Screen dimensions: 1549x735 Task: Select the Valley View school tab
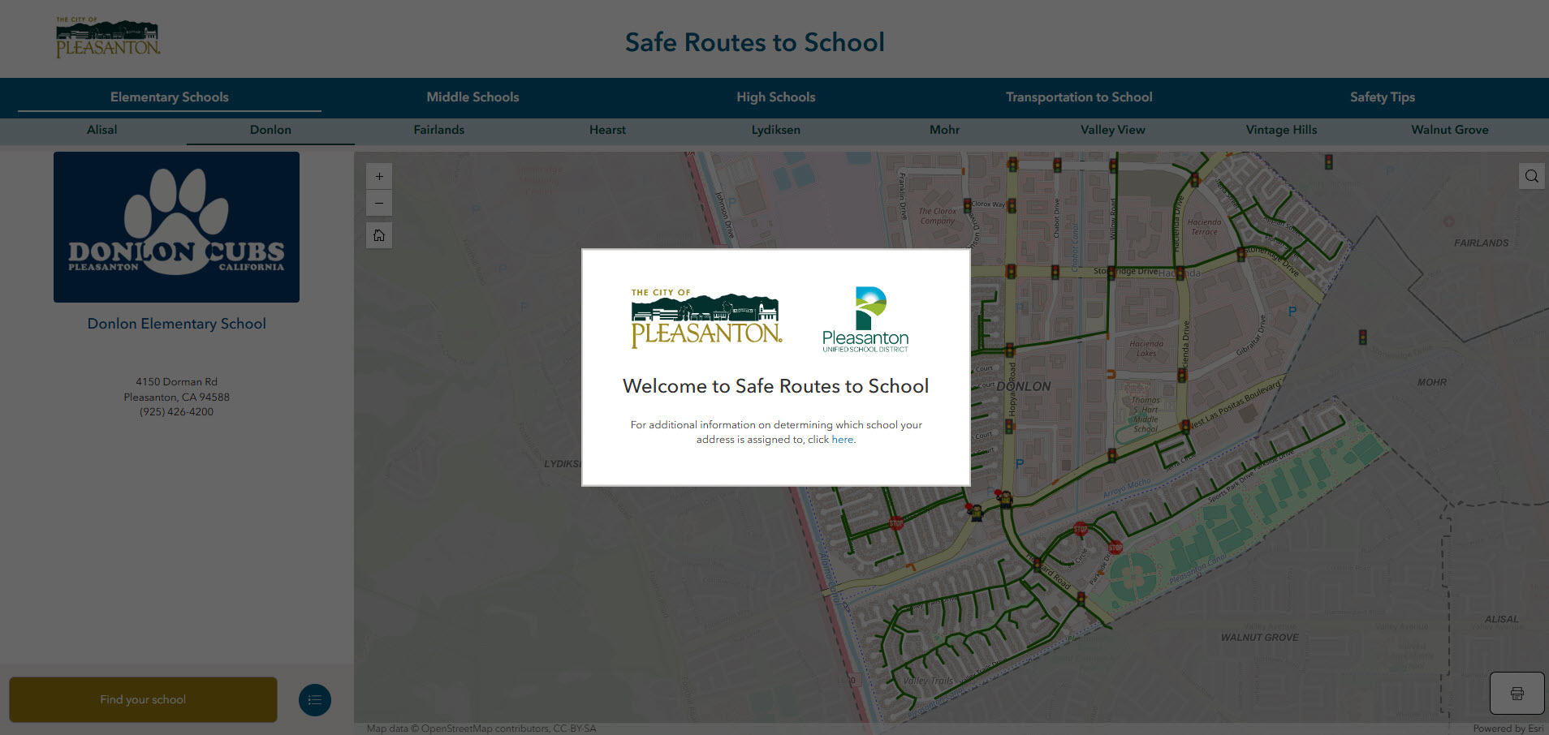[x=1113, y=130]
